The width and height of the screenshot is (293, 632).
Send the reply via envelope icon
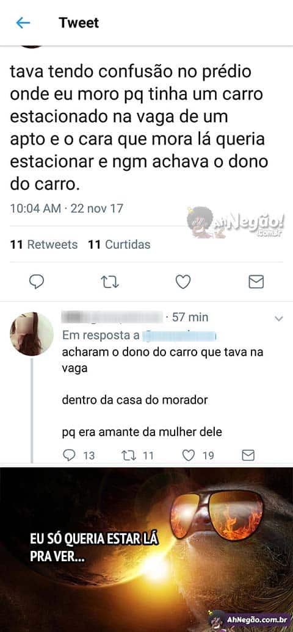tap(248, 456)
